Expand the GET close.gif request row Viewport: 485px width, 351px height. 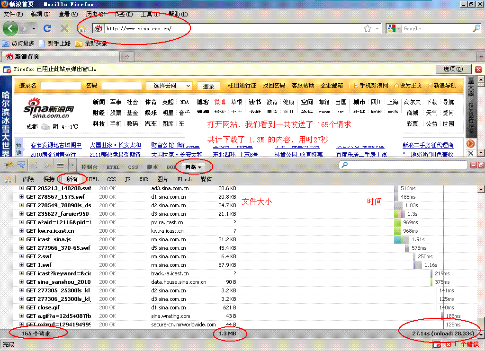coord(21,307)
